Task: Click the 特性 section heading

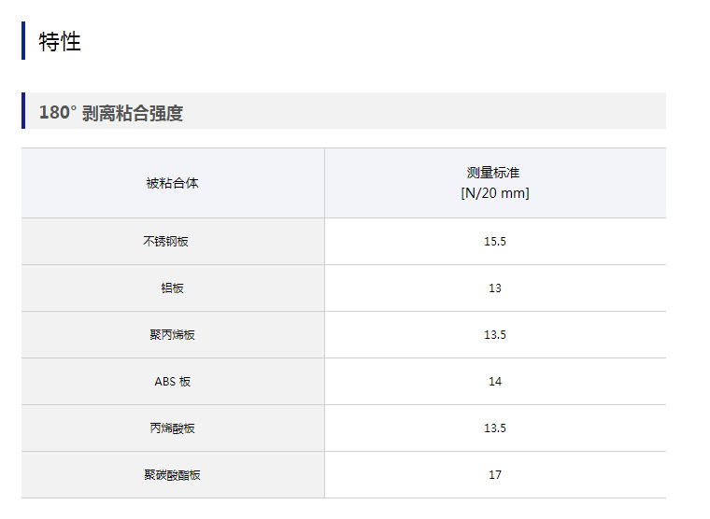Action: (x=60, y=41)
